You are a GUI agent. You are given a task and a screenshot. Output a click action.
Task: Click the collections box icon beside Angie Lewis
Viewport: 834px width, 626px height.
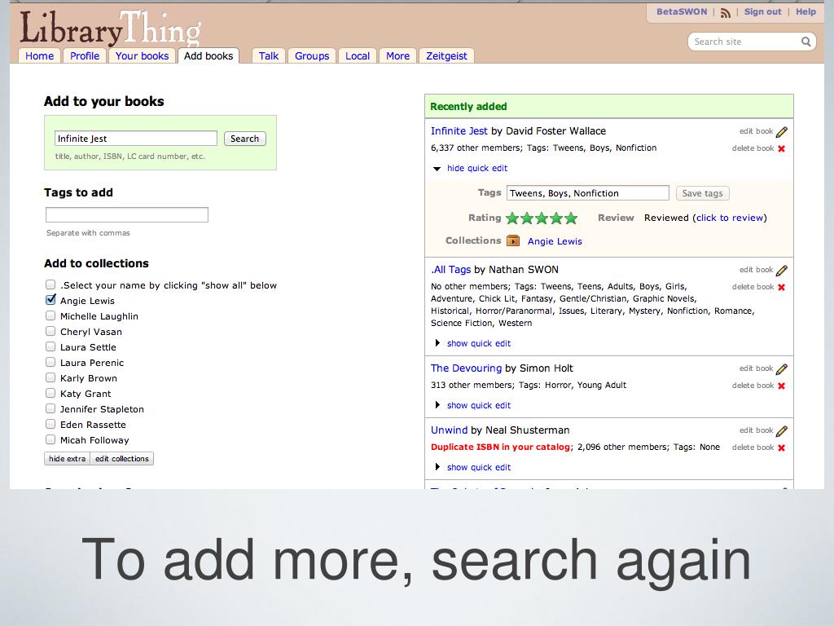pyautogui.click(x=513, y=240)
